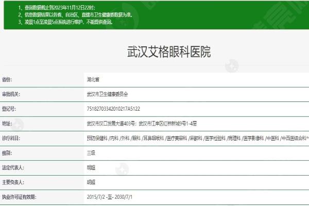This screenshot has width=309, height=206.
Task: Select 胡超 in the 法定代表人 row
Action: [91, 168]
